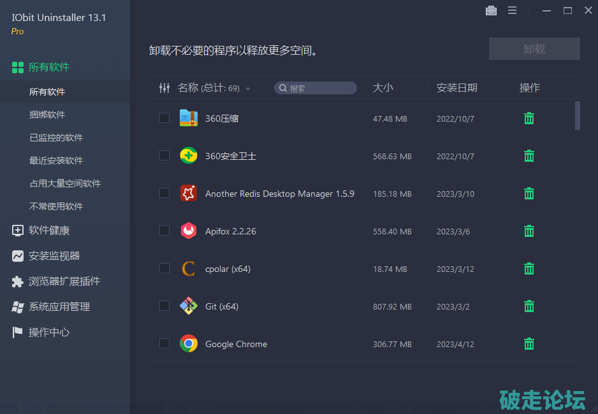Click trash icon for Another Redis Desktop Manager
Viewport: 598px width, 414px height.
(529, 194)
